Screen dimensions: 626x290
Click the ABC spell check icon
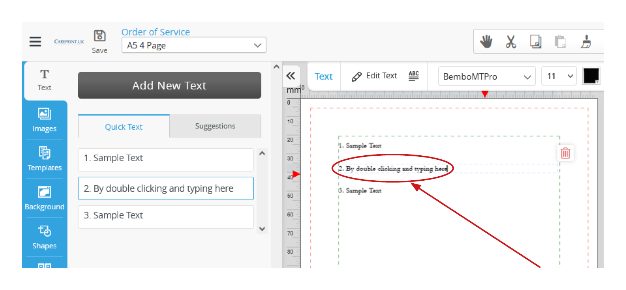click(414, 76)
